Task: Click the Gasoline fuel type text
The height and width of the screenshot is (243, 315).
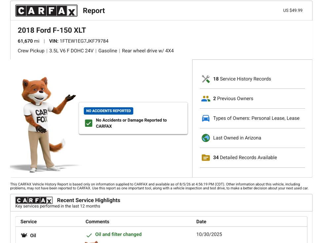Action: click(108, 51)
